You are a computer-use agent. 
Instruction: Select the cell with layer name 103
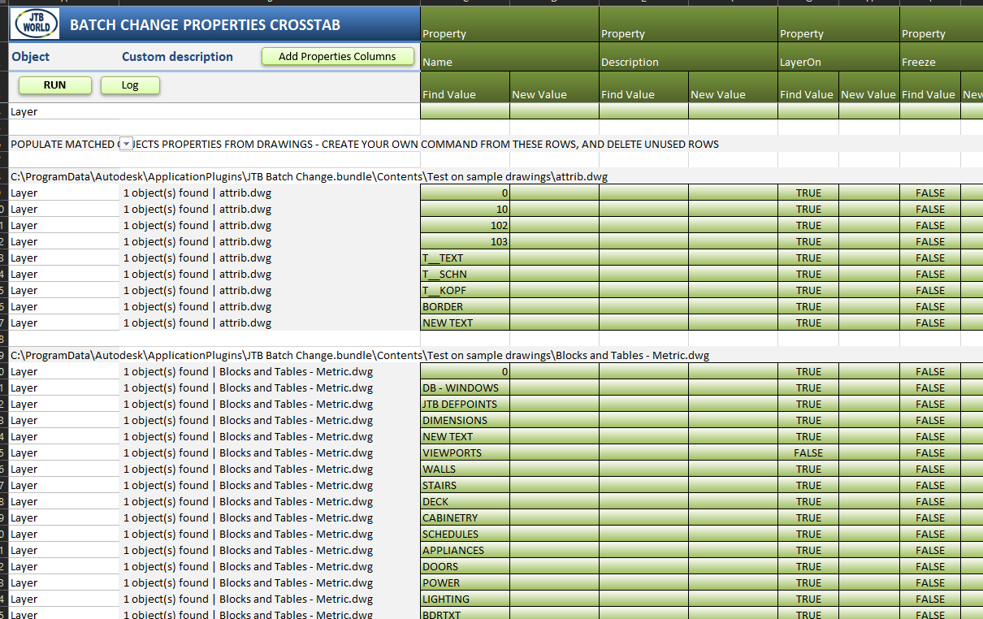465,241
